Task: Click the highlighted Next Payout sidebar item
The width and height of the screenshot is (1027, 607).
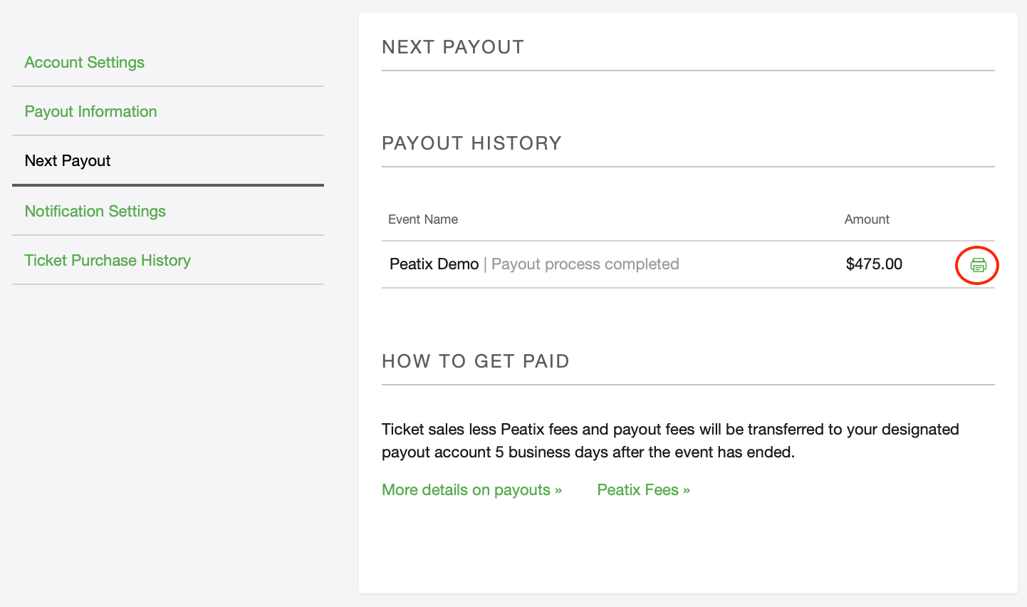Action: 68,160
